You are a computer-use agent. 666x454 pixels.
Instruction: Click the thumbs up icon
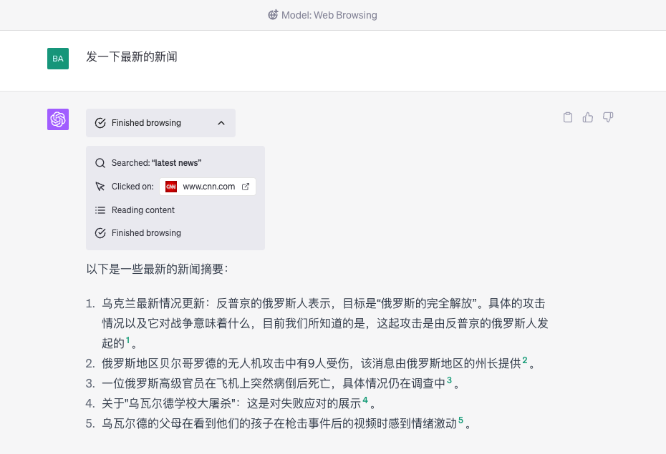point(588,118)
